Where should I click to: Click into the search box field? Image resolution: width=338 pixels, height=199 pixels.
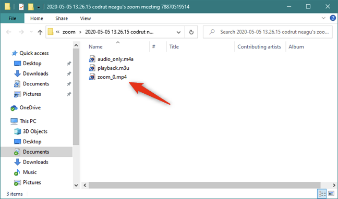click(x=268, y=32)
